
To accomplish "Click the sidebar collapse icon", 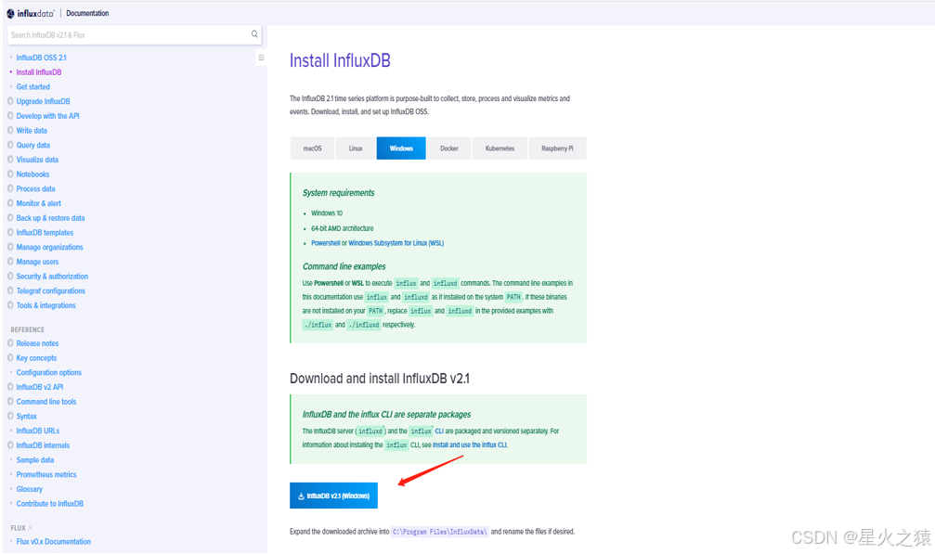I will click(261, 58).
